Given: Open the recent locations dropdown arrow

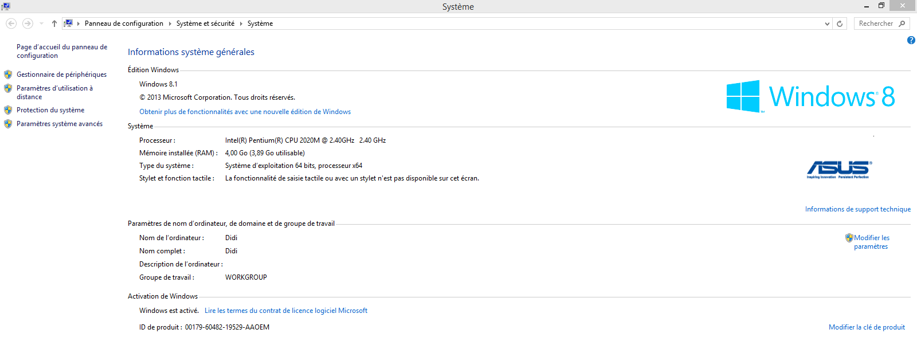Looking at the screenshot, I should click(41, 23).
